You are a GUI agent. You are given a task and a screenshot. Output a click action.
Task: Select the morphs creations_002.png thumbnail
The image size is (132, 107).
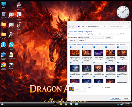pos(75,68)
